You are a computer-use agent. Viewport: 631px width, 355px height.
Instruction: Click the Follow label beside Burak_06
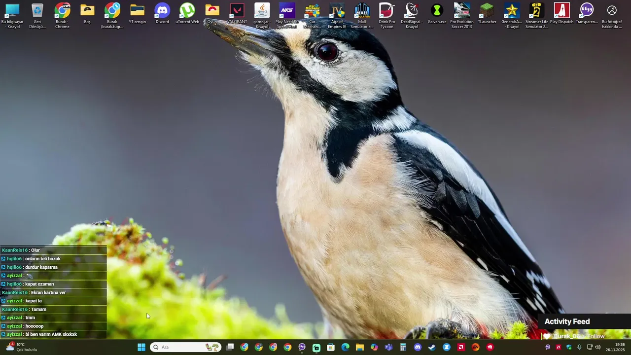coord(596,336)
